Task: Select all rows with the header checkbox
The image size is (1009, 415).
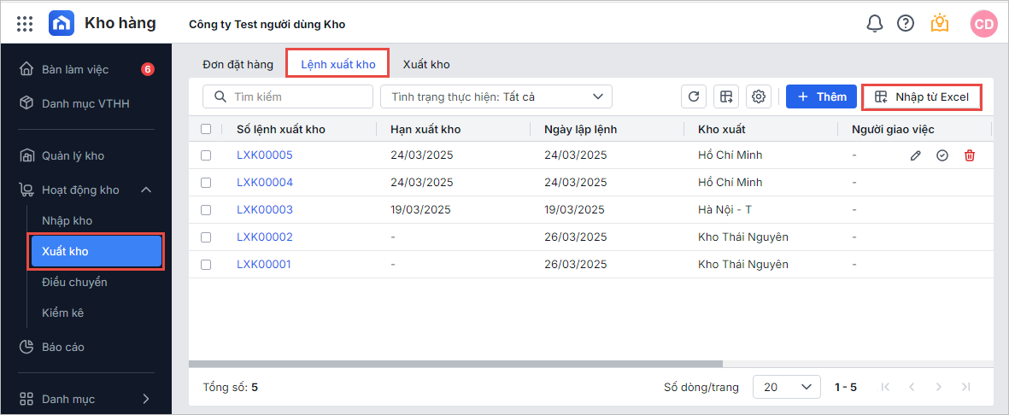Action: tap(205, 129)
